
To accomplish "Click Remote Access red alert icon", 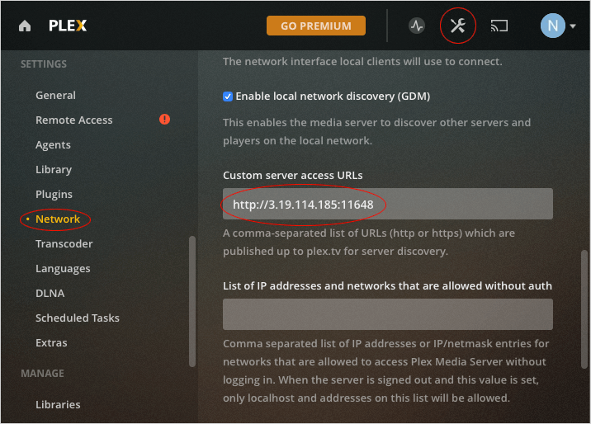I will [165, 120].
